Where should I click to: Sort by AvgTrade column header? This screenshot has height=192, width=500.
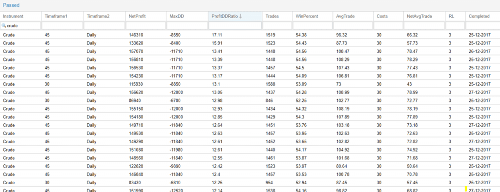(353, 16)
